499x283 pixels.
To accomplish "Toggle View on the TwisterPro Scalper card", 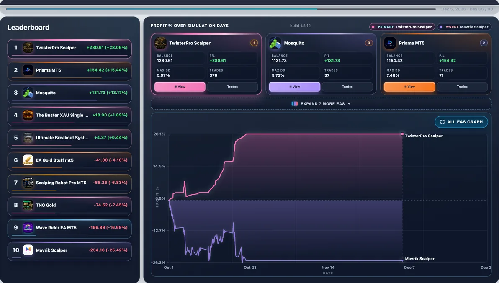I will [x=180, y=87].
